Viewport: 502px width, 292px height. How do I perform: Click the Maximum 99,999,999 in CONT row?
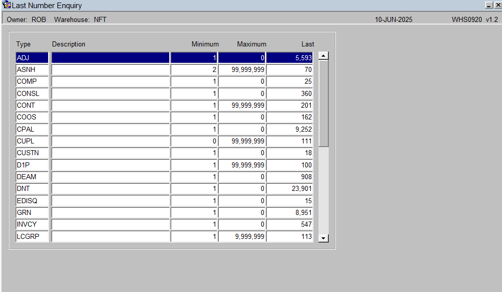[242, 106]
